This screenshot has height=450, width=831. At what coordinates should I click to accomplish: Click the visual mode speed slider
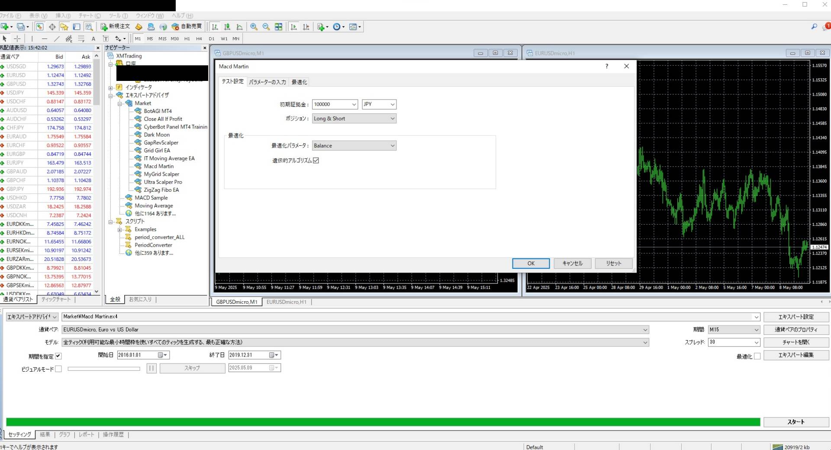point(104,369)
